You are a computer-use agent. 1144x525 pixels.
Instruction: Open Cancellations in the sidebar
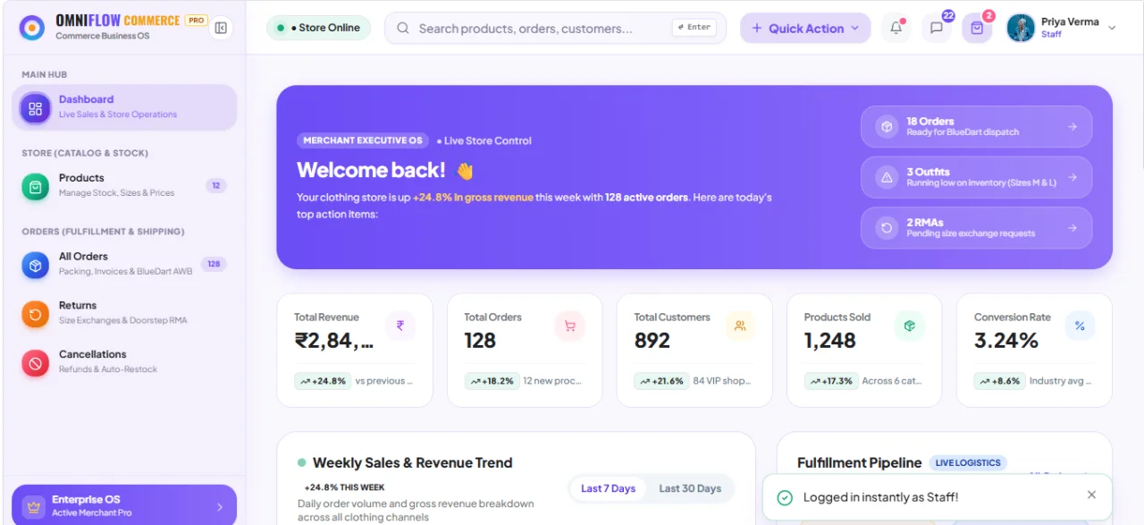pos(124,362)
